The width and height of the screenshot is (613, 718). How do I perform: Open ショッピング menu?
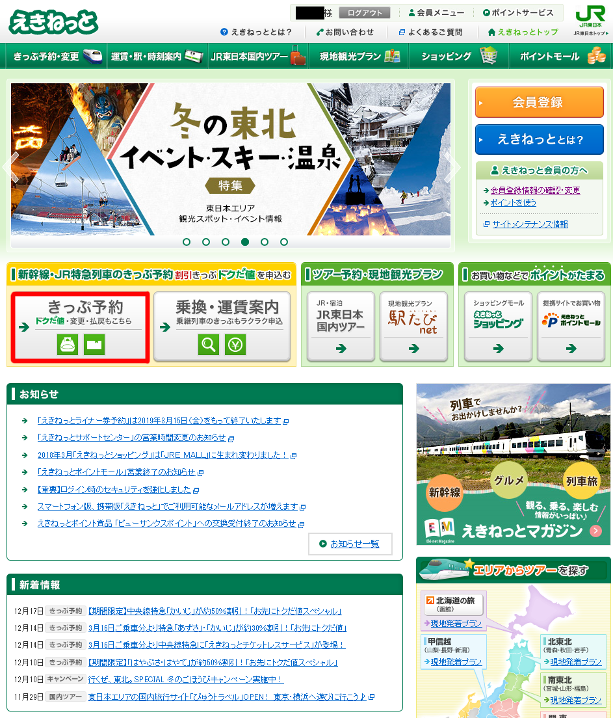point(459,57)
